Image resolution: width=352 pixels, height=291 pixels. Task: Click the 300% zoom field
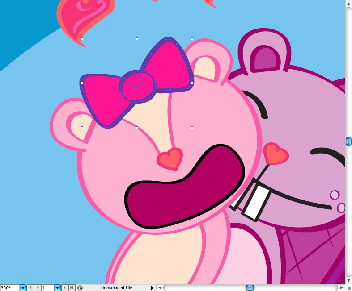click(9, 288)
